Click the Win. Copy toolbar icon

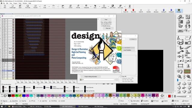tap(120, 6)
